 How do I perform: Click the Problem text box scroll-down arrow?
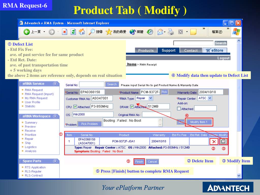click(x=160, y=124)
